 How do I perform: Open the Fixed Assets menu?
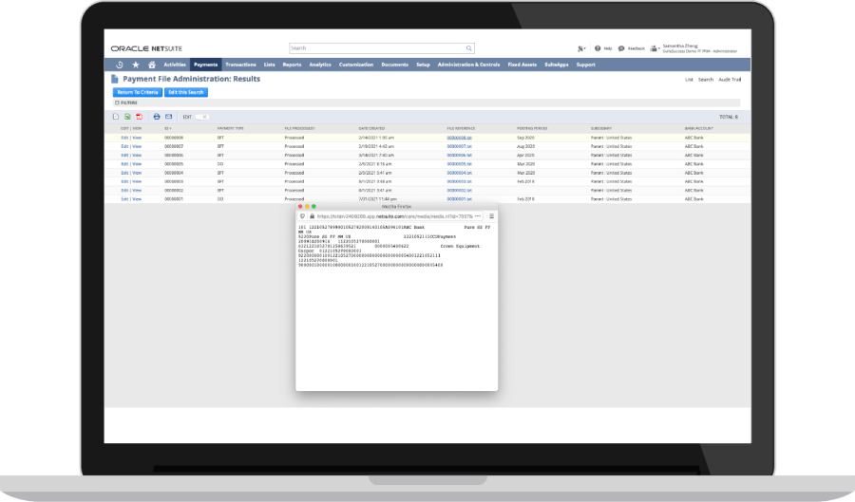pos(522,65)
